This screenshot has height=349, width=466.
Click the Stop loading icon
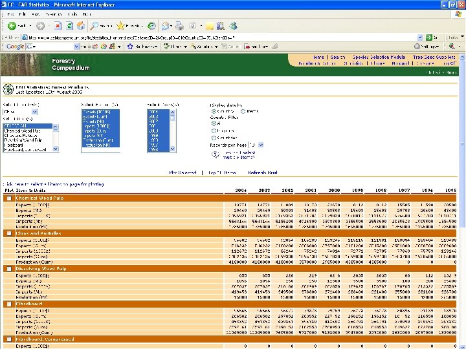click(x=58, y=26)
